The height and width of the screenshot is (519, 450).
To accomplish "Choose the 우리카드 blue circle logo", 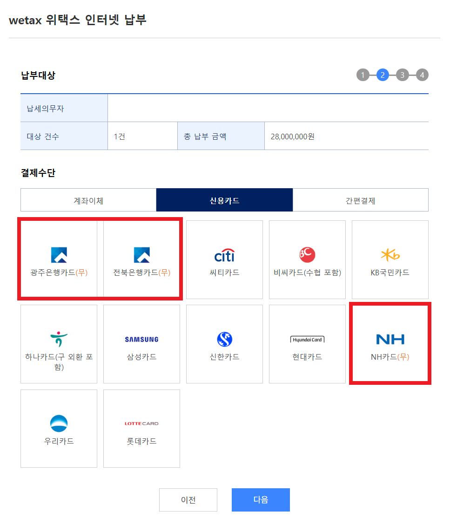I will click(59, 423).
